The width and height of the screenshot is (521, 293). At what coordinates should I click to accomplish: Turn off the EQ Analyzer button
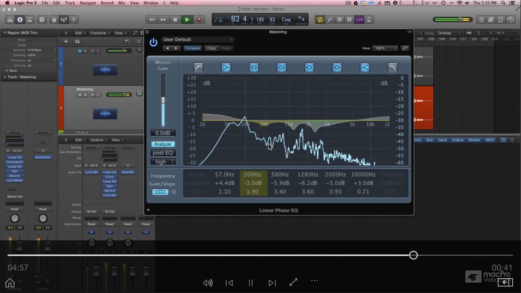point(163,144)
